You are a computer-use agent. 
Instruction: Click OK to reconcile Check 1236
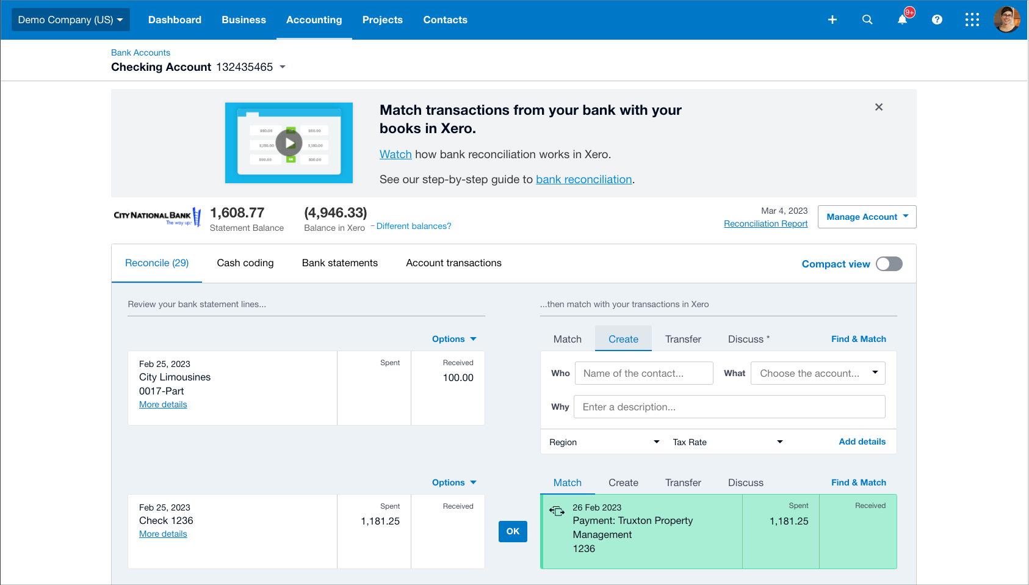(512, 531)
